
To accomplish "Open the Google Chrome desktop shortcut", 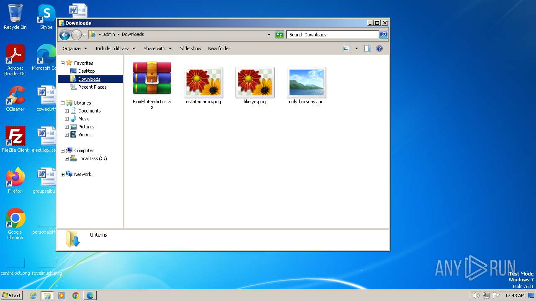I will [x=15, y=224].
